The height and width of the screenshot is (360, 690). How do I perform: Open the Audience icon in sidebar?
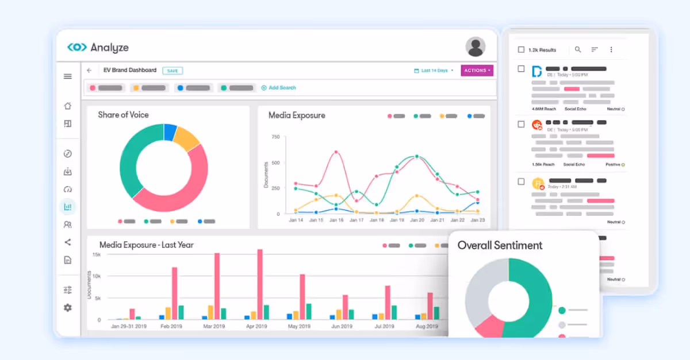point(67,224)
